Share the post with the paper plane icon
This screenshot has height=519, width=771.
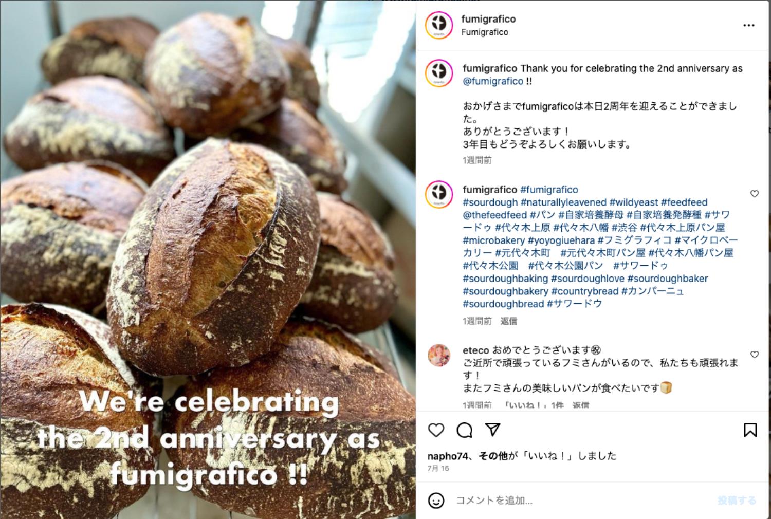(x=493, y=429)
